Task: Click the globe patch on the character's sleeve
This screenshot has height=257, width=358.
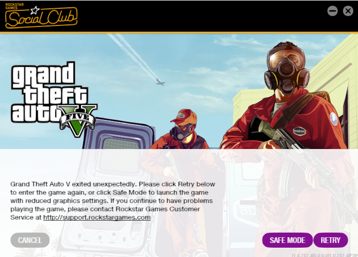Action: [x=334, y=118]
